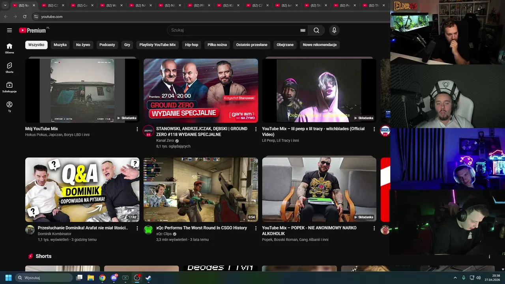
Task: Open Discord from the taskbar
Action: 114,278
